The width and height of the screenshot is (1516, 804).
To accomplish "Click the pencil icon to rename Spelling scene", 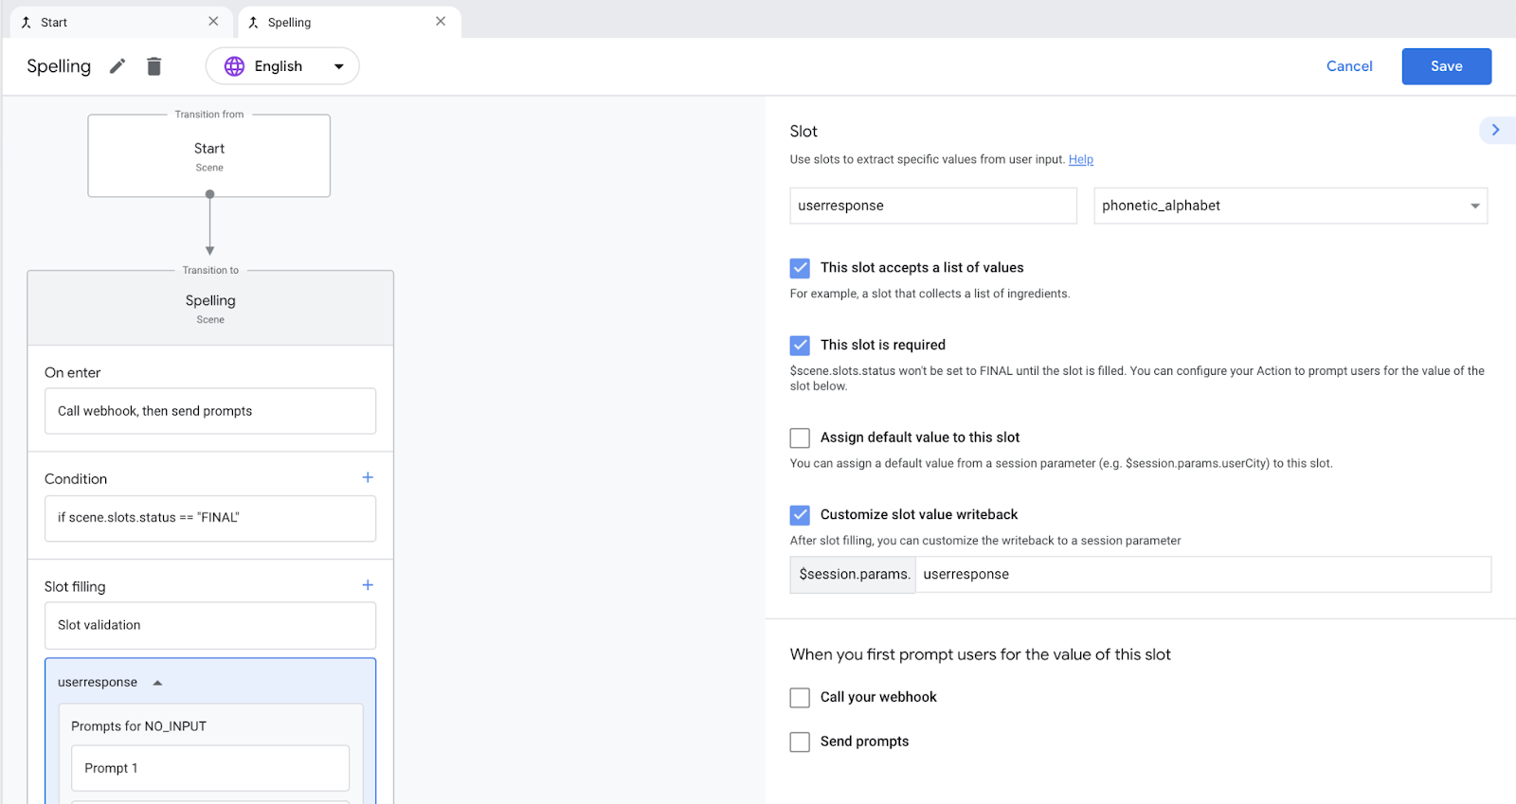I will pyautogui.click(x=117, y=66).
